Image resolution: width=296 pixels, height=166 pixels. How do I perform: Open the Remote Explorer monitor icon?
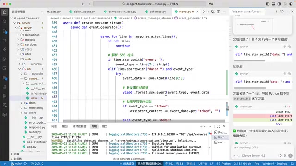click(5, 68)
